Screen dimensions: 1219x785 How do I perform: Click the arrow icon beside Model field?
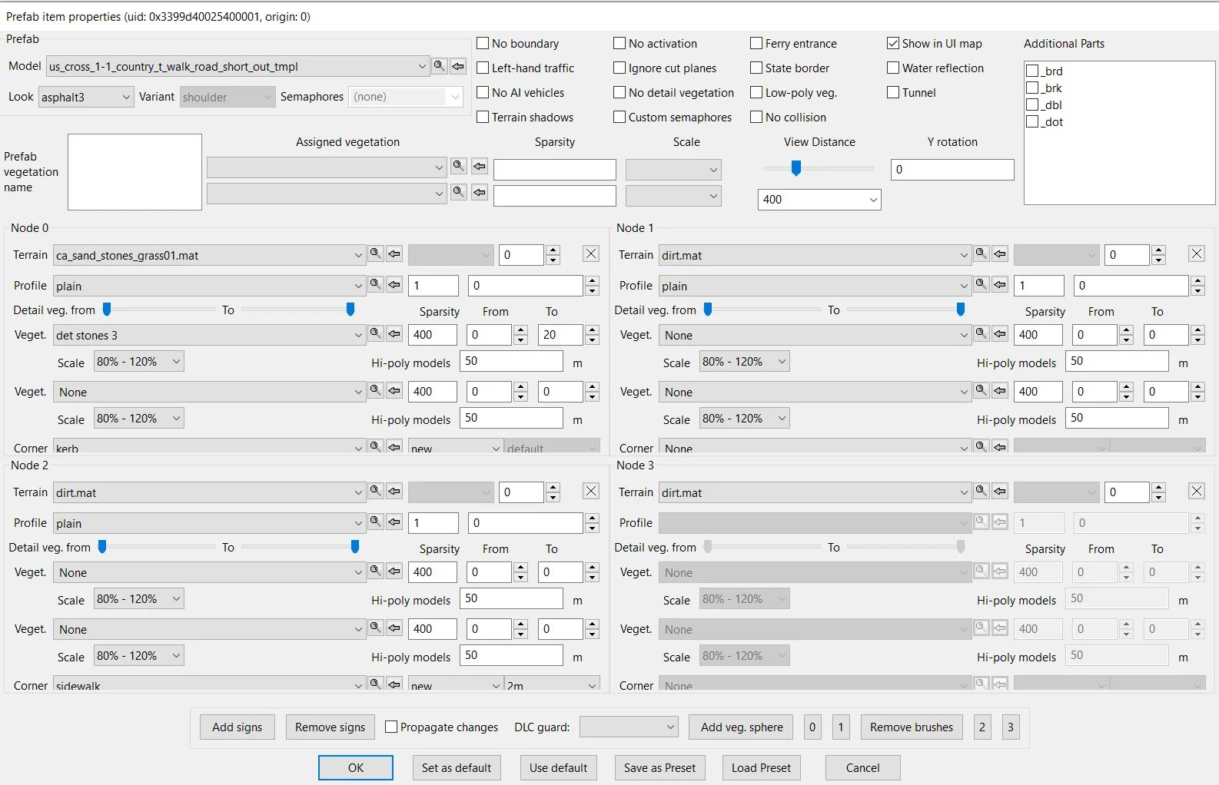coord(458,66)
